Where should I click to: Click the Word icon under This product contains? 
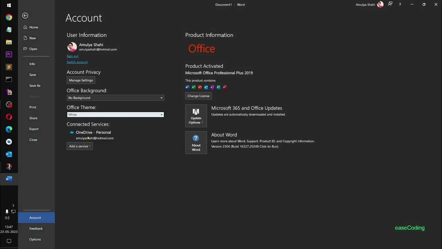click(188, 87)
